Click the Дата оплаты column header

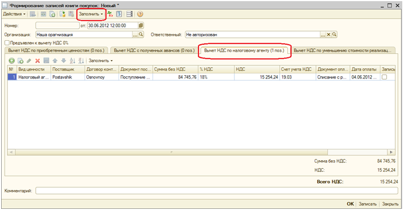tap(365, 69)
